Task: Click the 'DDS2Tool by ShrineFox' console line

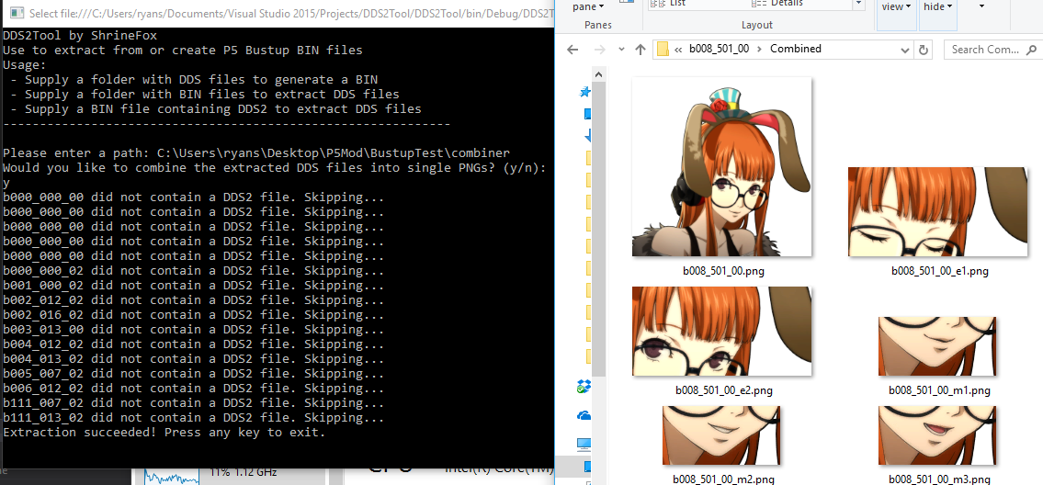Action: pos(81,35)
